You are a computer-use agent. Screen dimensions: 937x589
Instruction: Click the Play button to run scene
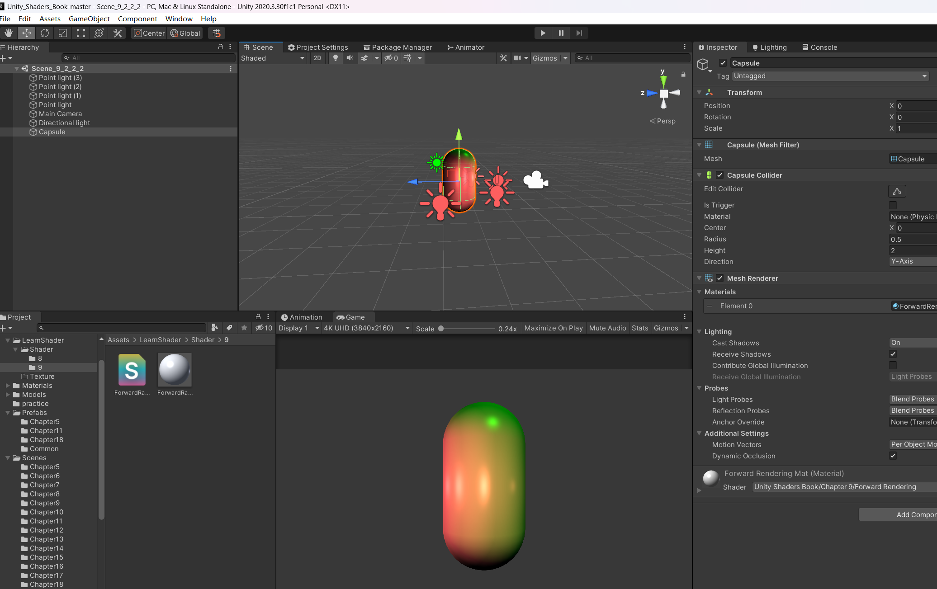542,33
